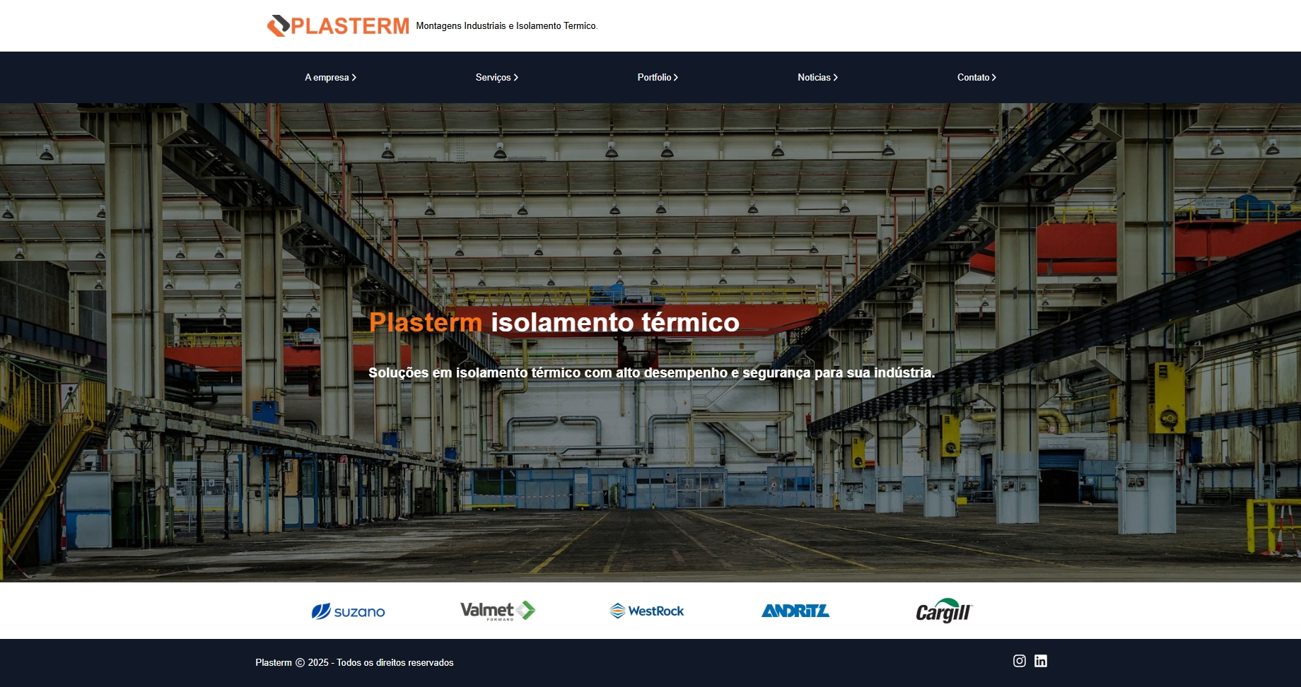The height and width of the screenshot is (687, 1301).
Task: Click the chevron beside Contato
Action: [x=994, y=78]
